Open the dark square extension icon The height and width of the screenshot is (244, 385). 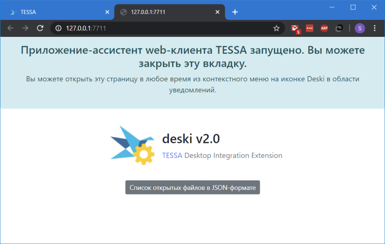coord(339,28)
